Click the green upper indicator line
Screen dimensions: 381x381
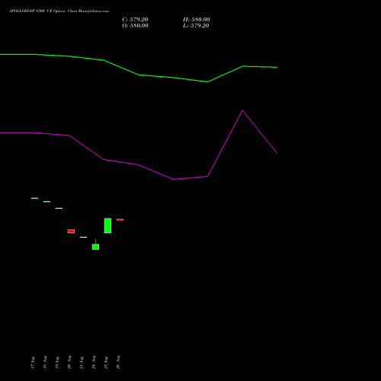tap(139, 75)
